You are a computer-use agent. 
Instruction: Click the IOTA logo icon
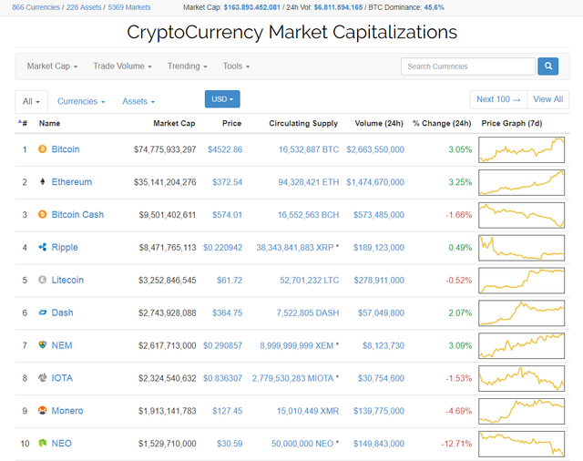(43, 378)
